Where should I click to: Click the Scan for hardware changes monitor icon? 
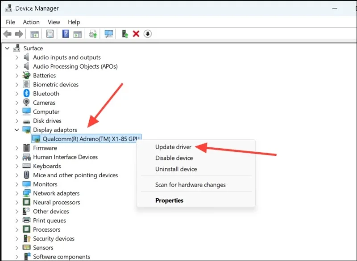point(108,34)
